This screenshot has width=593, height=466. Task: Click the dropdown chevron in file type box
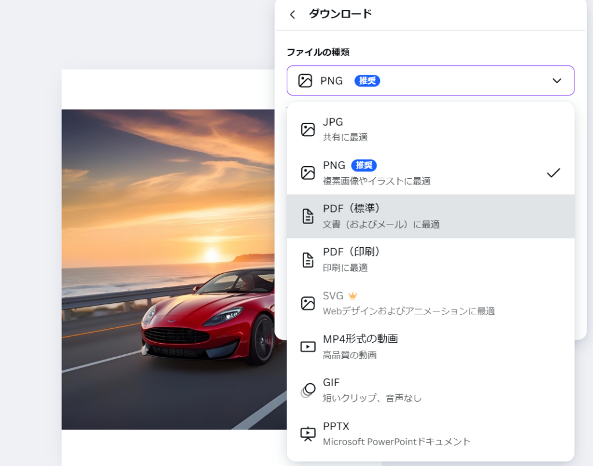pyautogui.click(x=557, y=80)
